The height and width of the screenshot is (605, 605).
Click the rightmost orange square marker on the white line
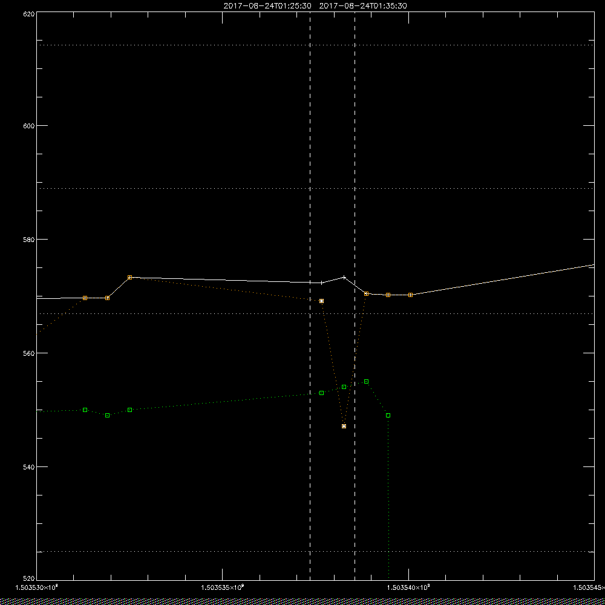pyautogui.click(x=411, y=295)
